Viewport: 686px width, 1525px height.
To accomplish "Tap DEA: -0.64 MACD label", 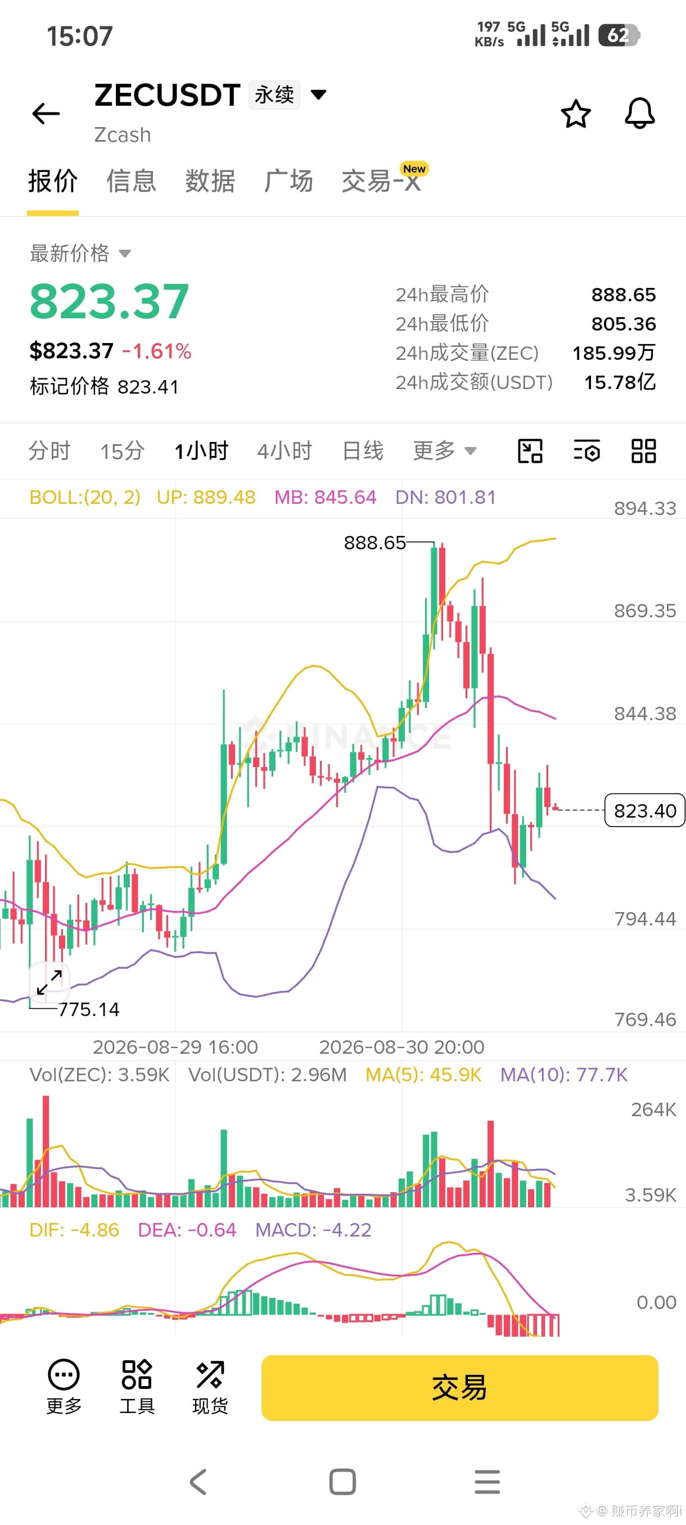I will click(x=187, y=1230).
